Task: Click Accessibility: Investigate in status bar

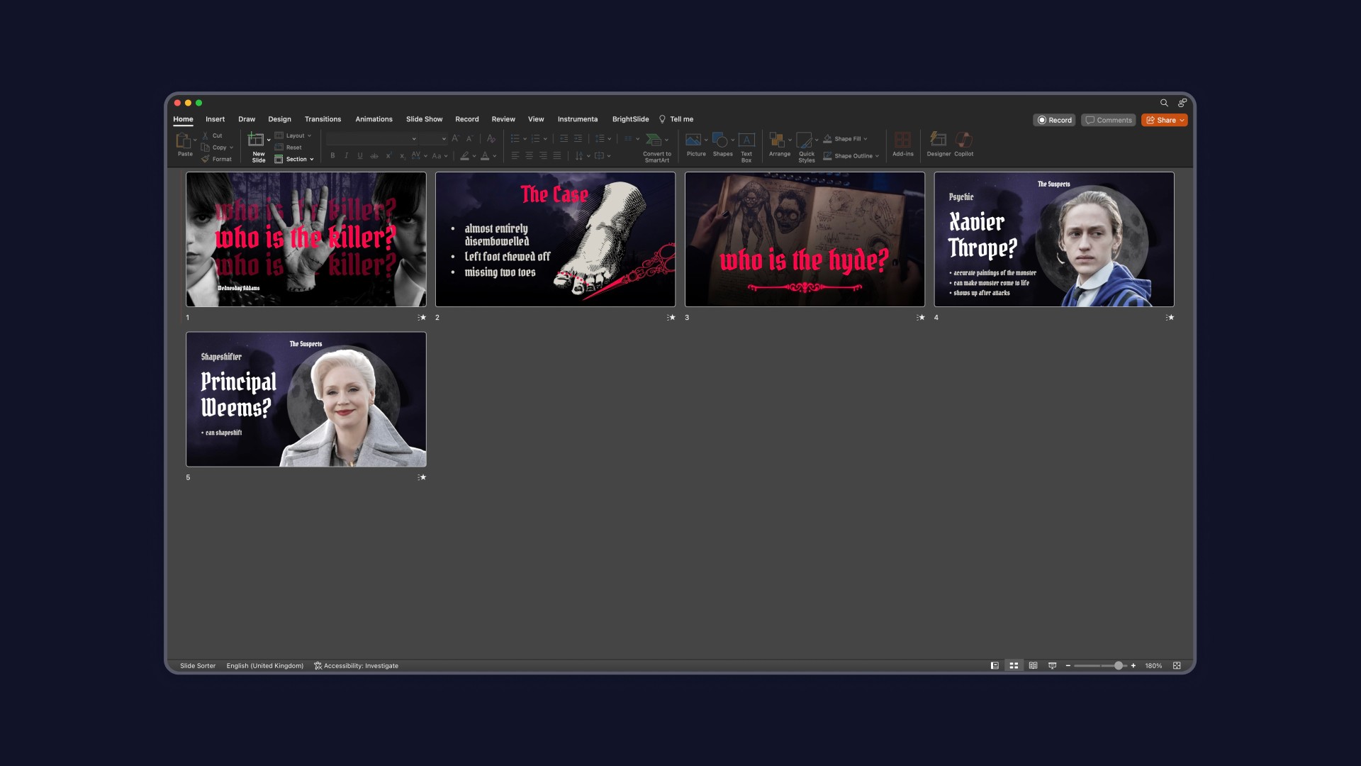Action: tap(356, 666)
